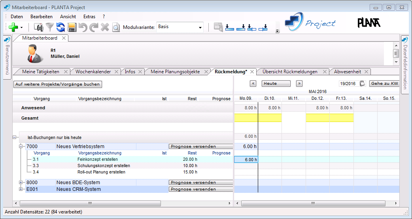This screenshot has height=219, width=412.
Task: Close the Infos tab
Action: click(x=140, y=72)
